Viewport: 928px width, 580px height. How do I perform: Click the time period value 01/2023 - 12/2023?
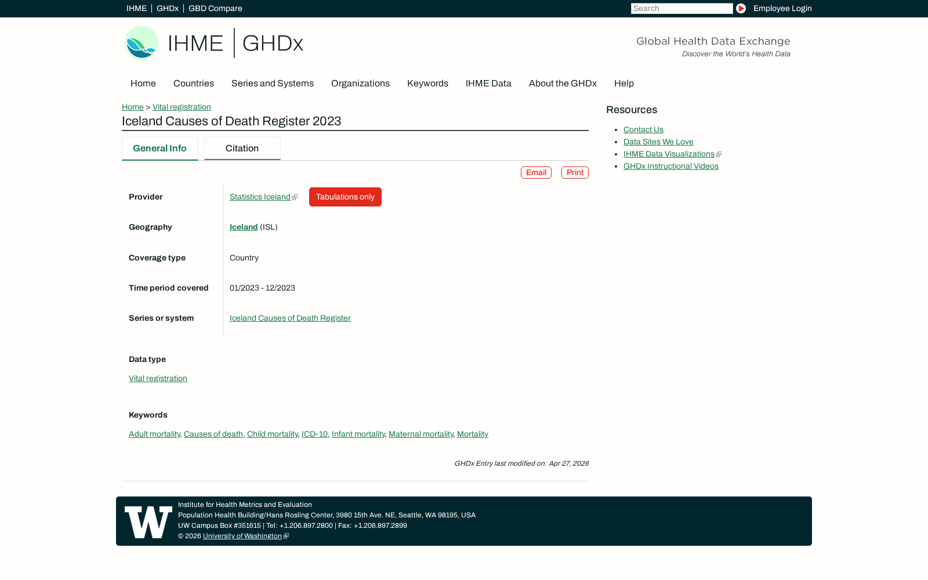click(262, 288)
